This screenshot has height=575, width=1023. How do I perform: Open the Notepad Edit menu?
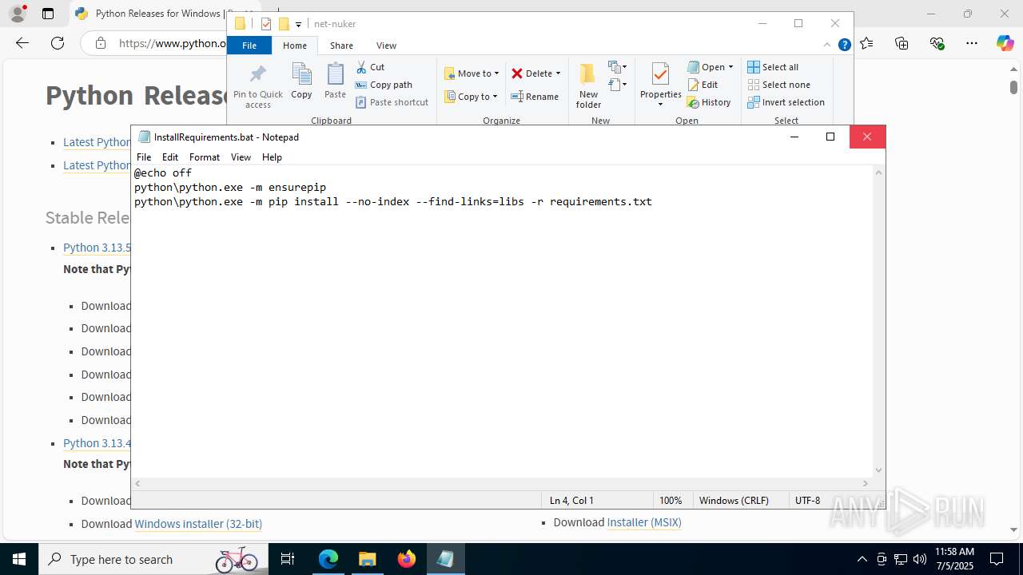170,157
